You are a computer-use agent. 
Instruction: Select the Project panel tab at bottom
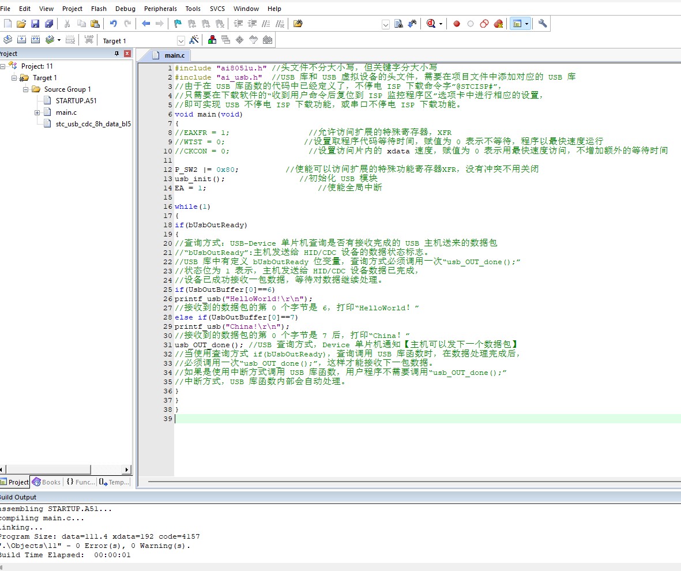click(x=15, y=482)
